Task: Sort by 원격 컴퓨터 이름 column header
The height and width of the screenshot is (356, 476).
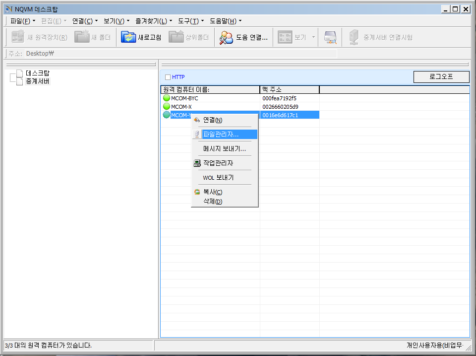Action: click(210, 90)
